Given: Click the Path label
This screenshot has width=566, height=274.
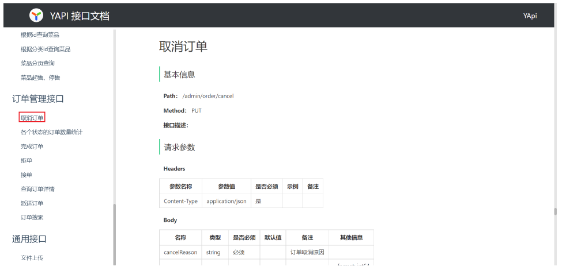Looking at the screenshot, I should tap(171, 96).
